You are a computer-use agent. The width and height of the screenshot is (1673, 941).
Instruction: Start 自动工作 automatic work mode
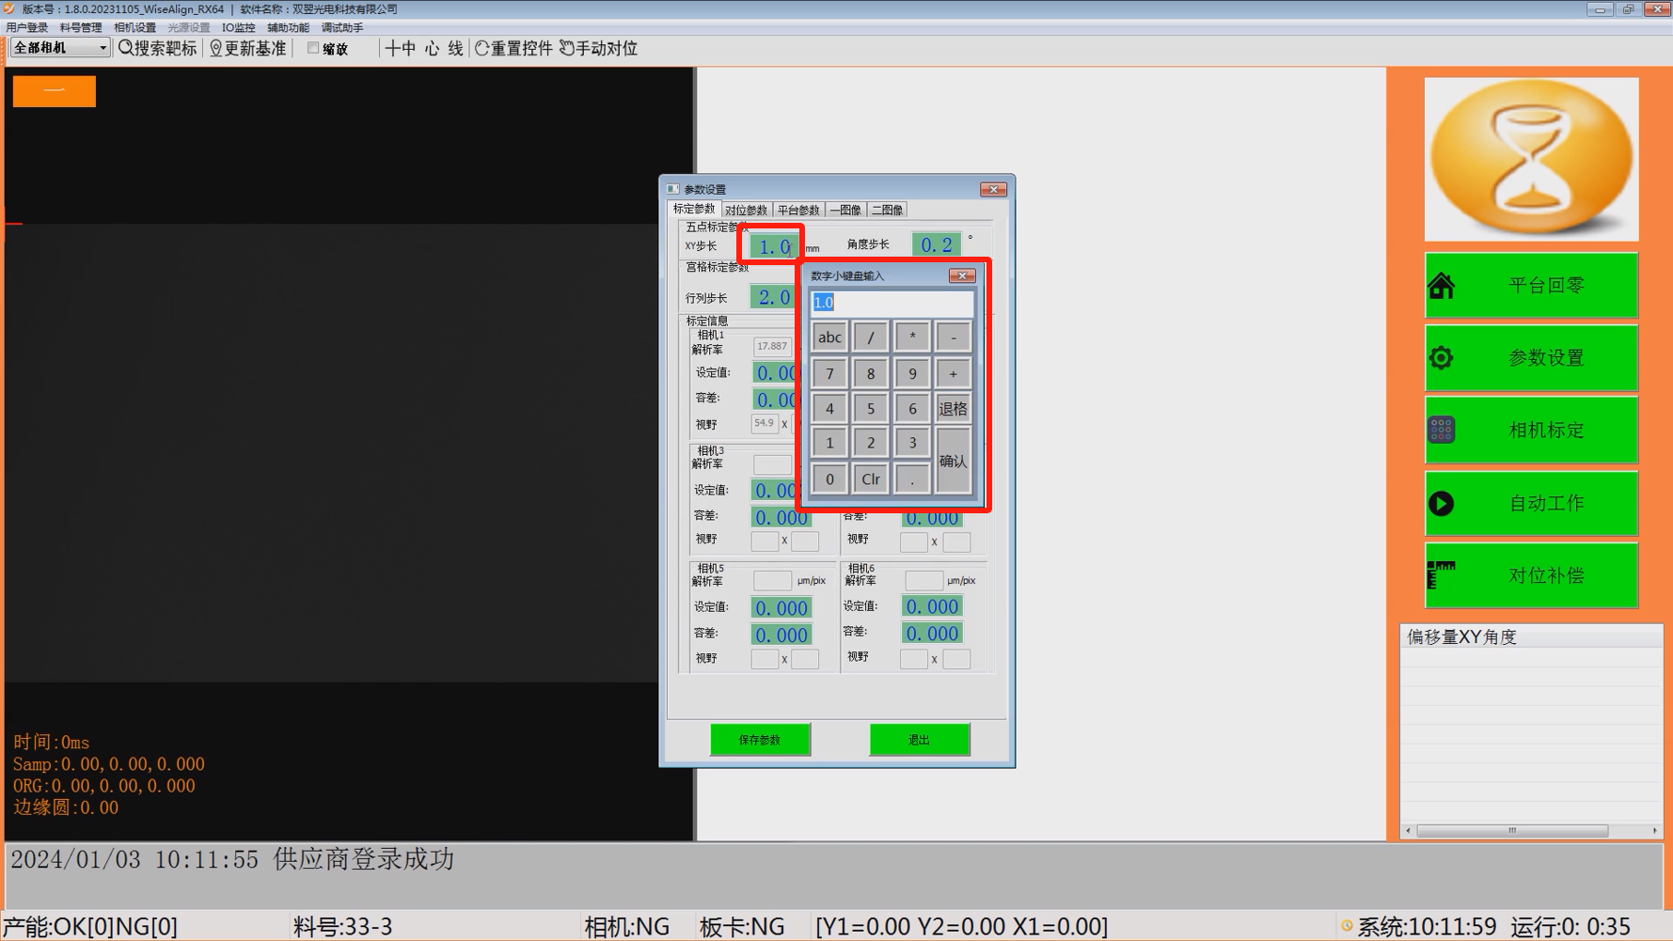pos(1531,504)
